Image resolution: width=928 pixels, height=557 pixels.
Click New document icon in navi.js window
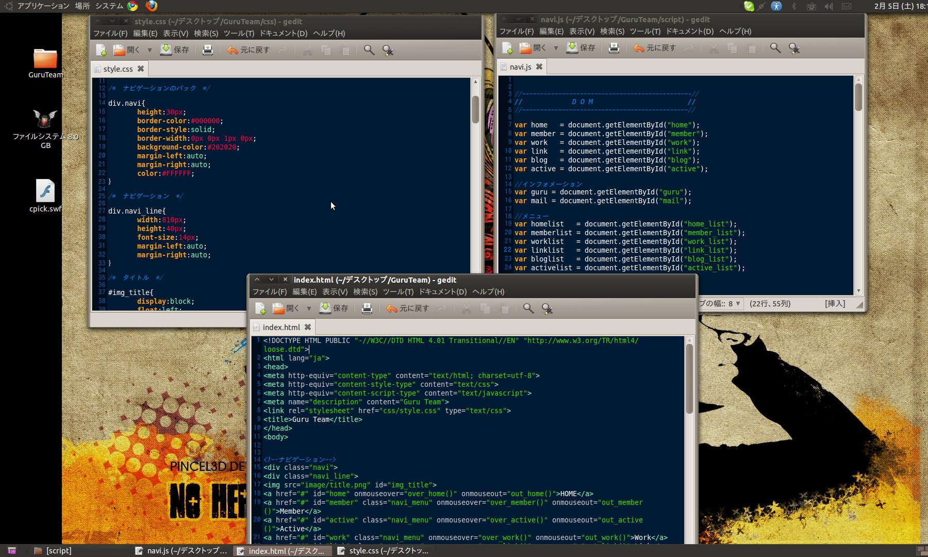[507, 48]
